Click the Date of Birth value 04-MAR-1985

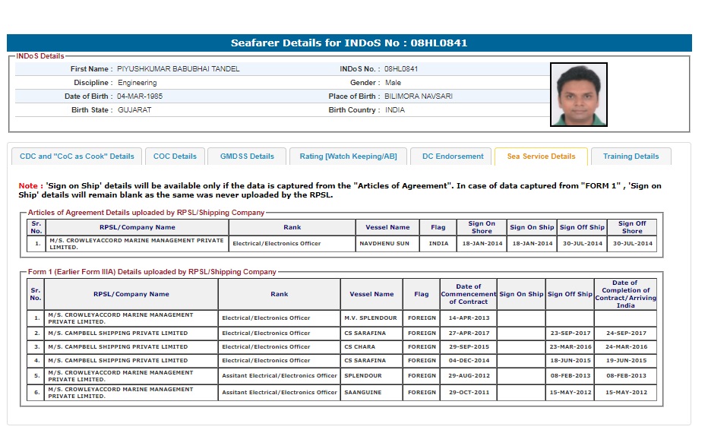pyautogui.click(x=140, y=96)
